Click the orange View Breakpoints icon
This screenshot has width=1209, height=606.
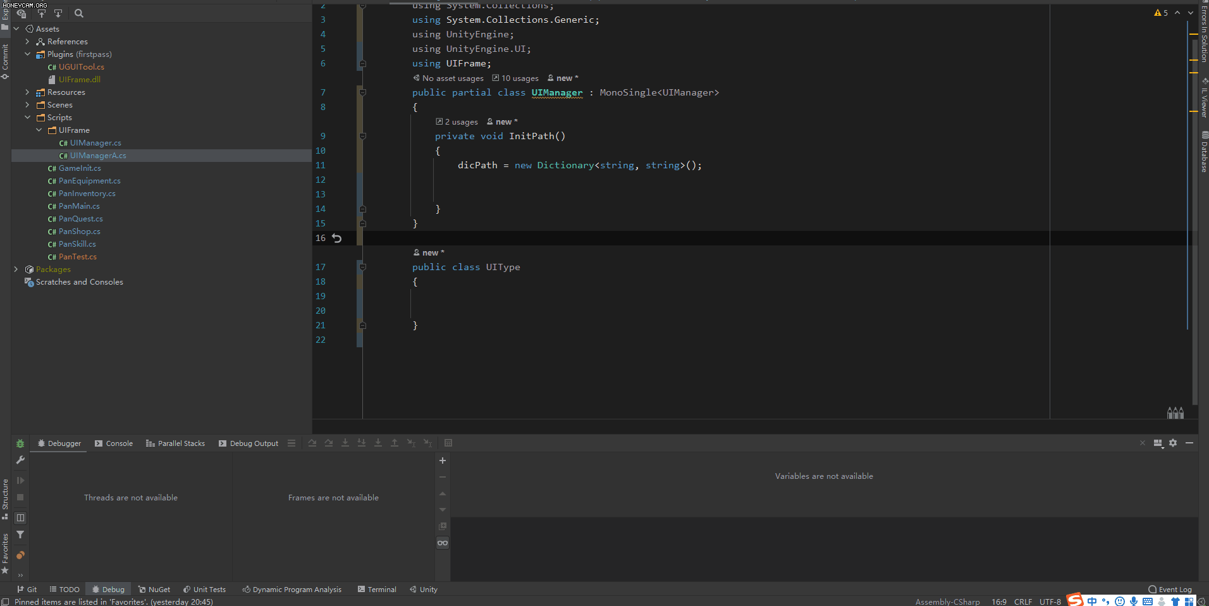coord(20,555)
